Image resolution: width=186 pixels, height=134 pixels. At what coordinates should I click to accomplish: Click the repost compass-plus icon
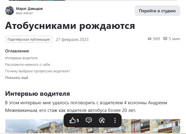click(102, 120)
